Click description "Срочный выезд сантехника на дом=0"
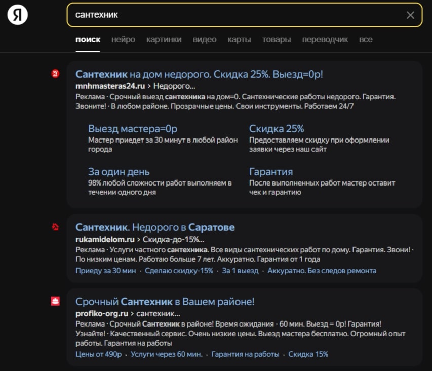 pos(174,97)
